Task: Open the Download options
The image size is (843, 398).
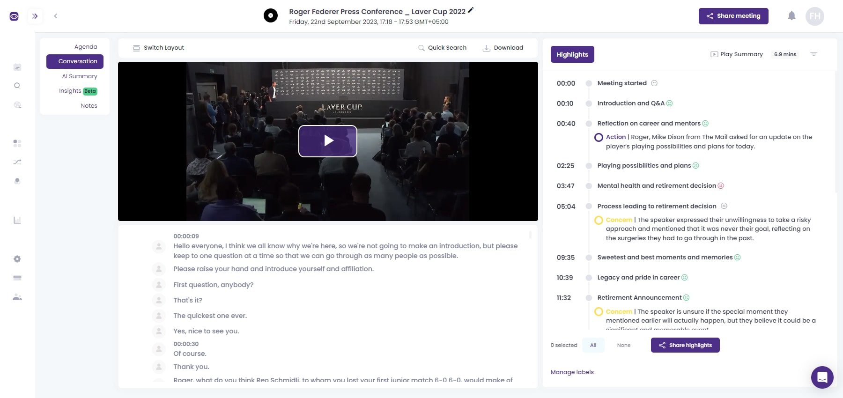Action: (503, 48)
